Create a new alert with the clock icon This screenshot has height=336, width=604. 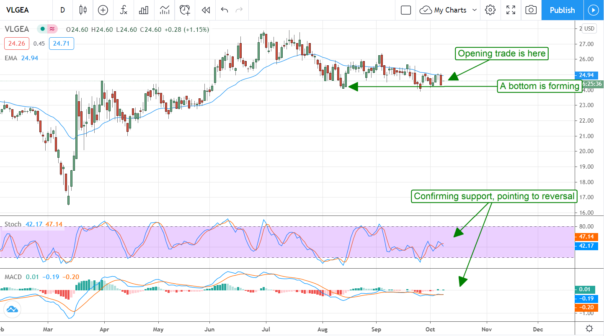(x=185, y=10)
